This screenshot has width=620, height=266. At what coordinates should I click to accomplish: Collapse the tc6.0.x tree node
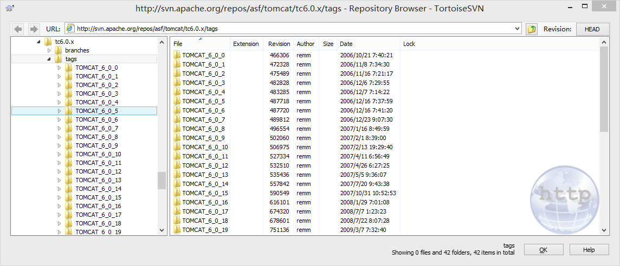pos(38,42)
